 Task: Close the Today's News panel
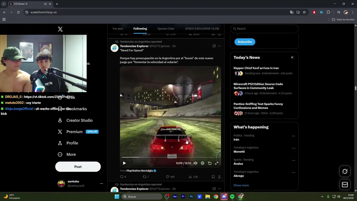pyautogui.click(x=292, y=58)
